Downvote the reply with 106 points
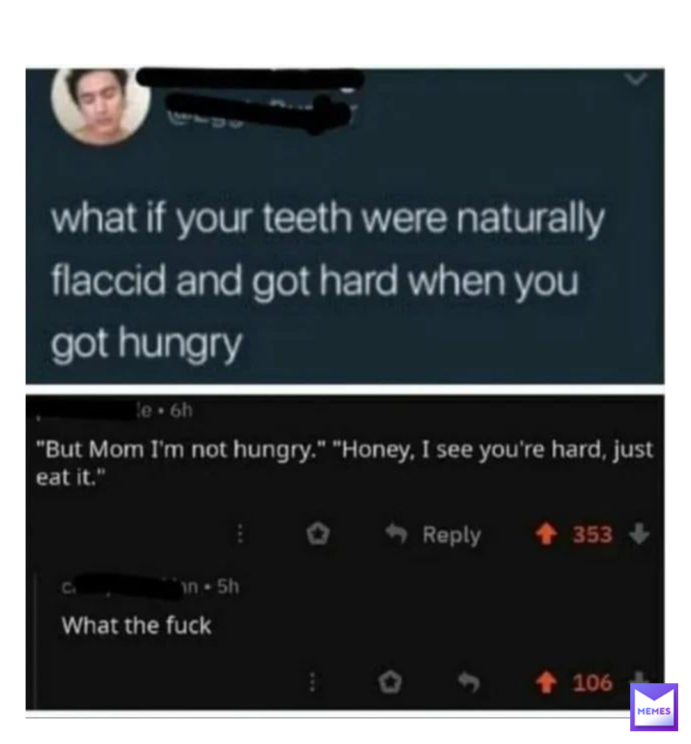 tap(639, 678)
